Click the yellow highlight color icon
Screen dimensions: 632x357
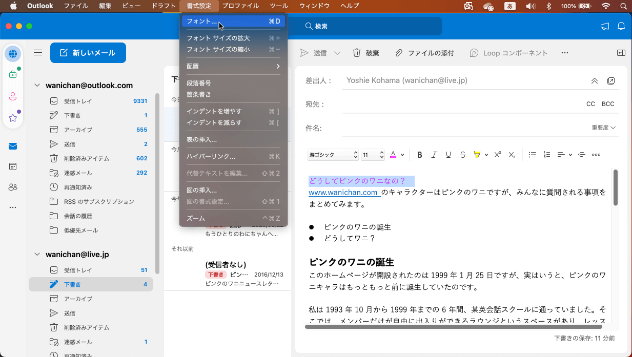477,155
